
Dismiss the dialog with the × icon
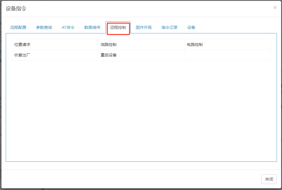point(275,8)
